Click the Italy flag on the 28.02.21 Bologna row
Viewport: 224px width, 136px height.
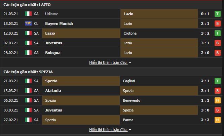coord(28,53)
